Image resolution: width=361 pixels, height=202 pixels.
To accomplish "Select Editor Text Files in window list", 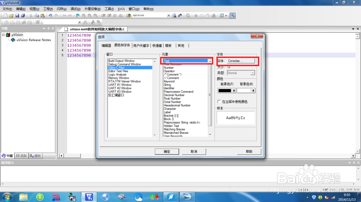I will point(118,71).
